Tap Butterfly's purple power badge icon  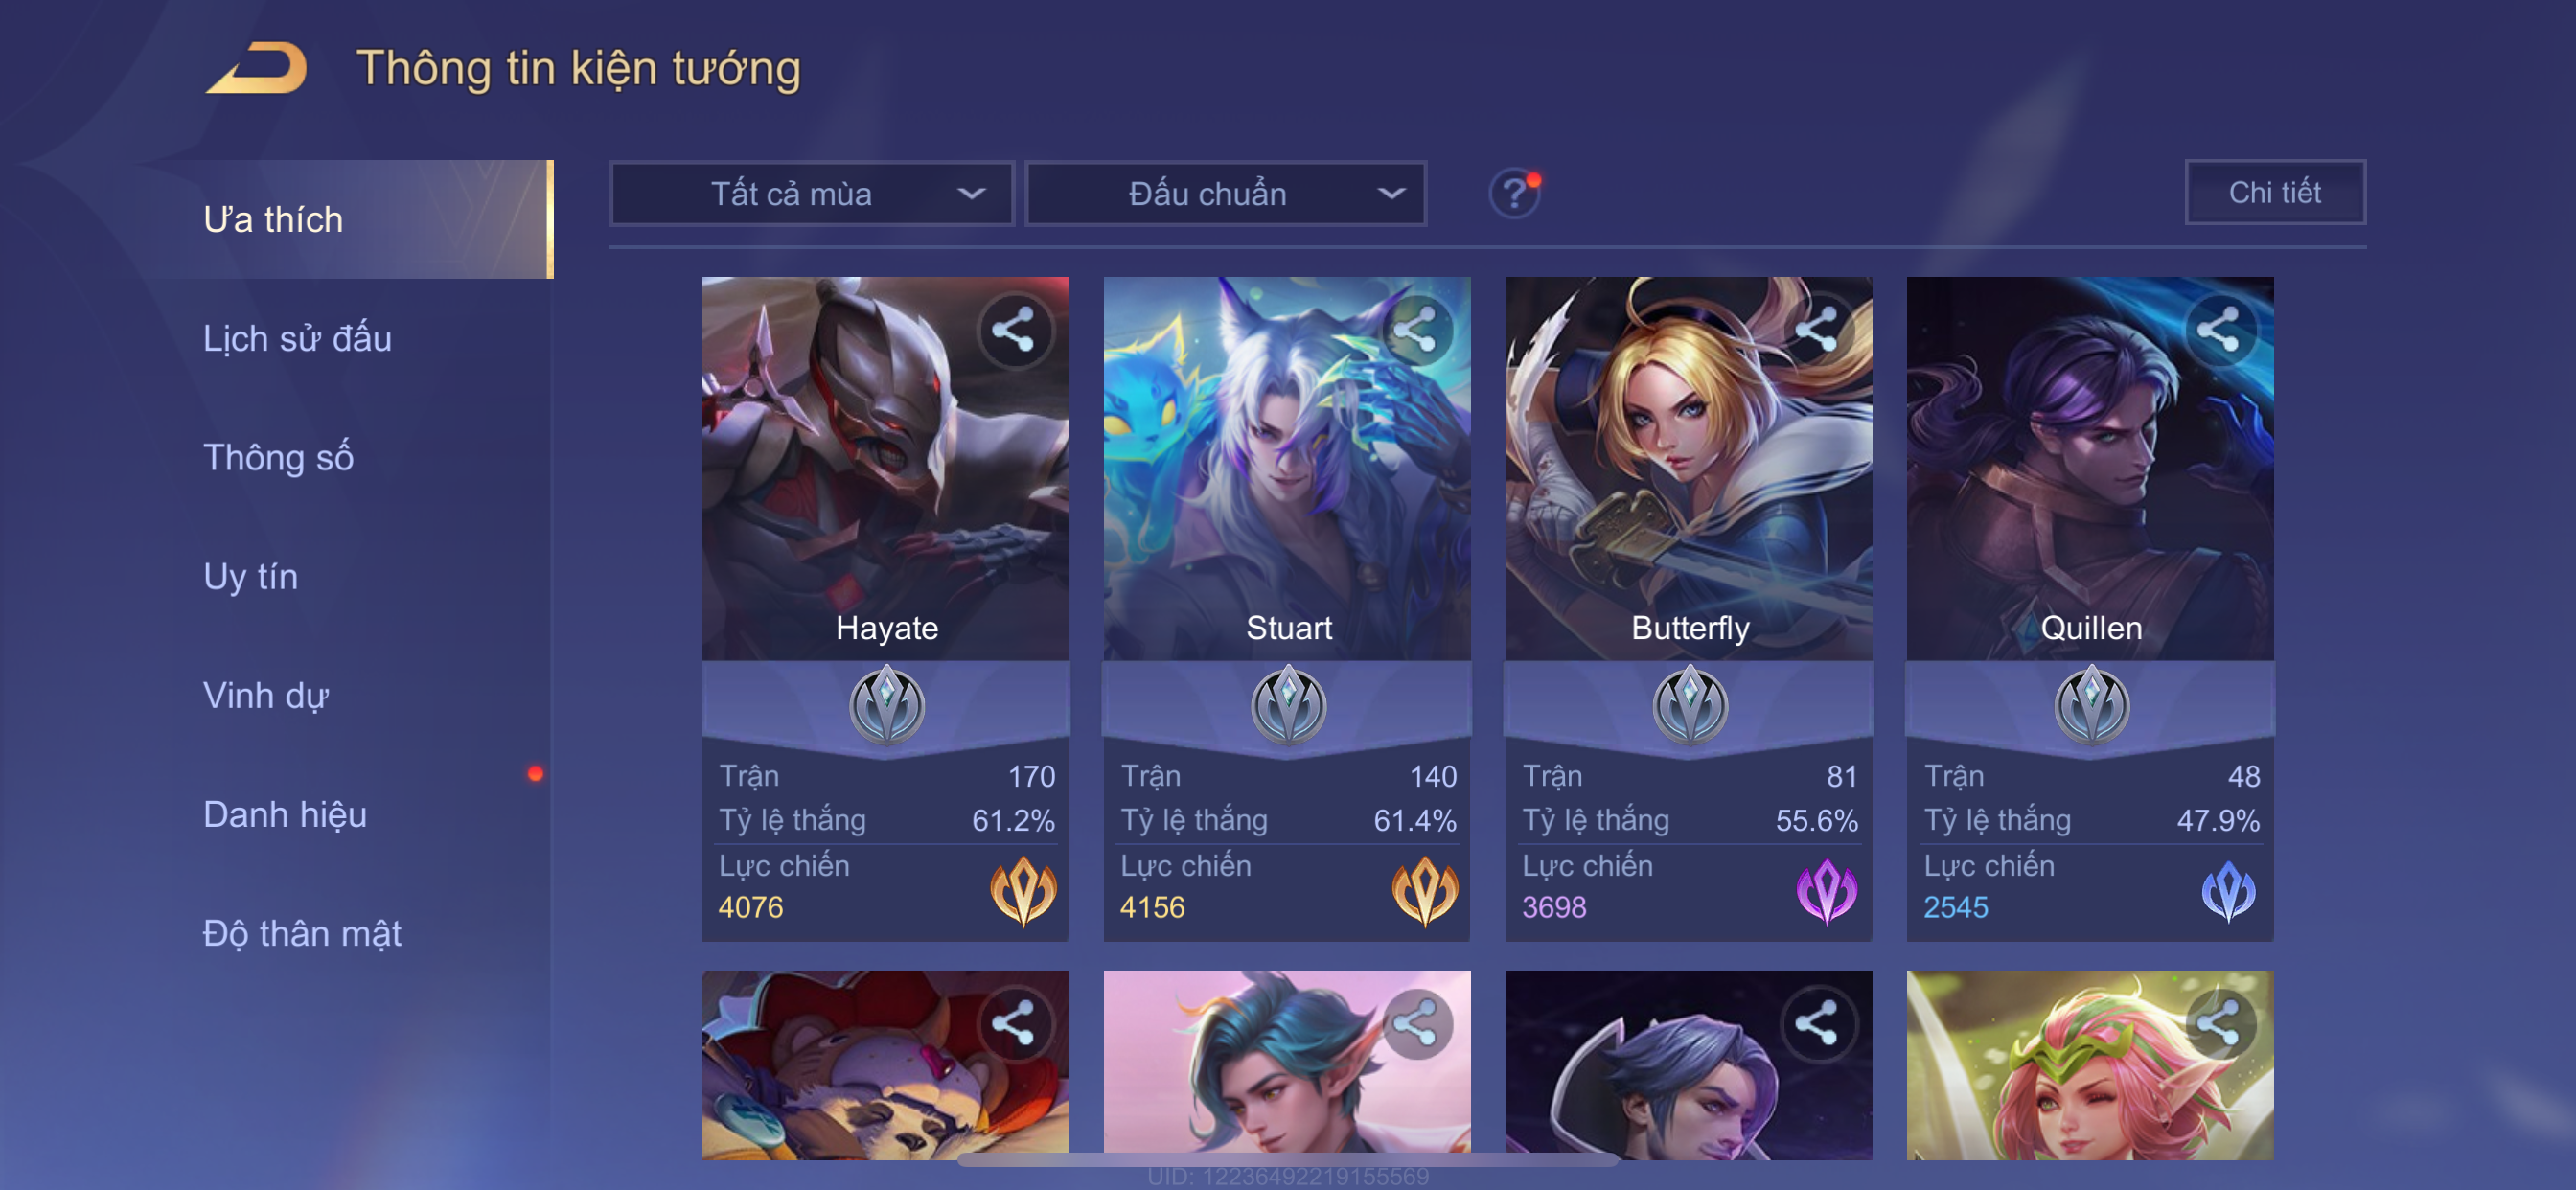(x=1826, y=890)
